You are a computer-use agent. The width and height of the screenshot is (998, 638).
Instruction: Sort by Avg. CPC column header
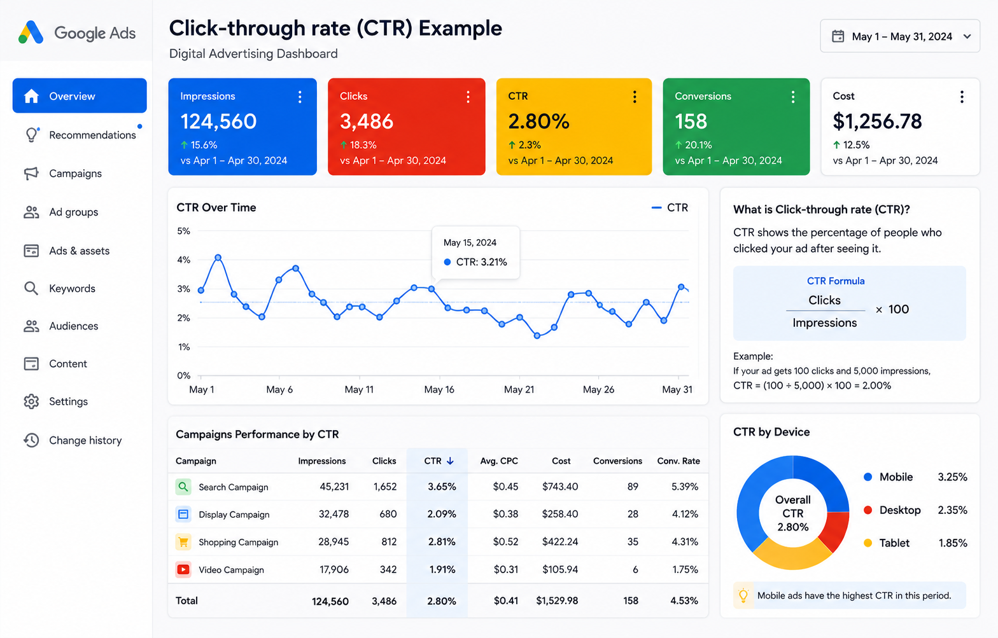499,461
